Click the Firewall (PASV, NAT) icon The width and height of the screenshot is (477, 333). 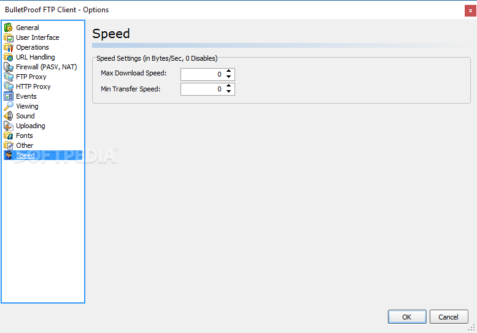click(x=9, y=67)
